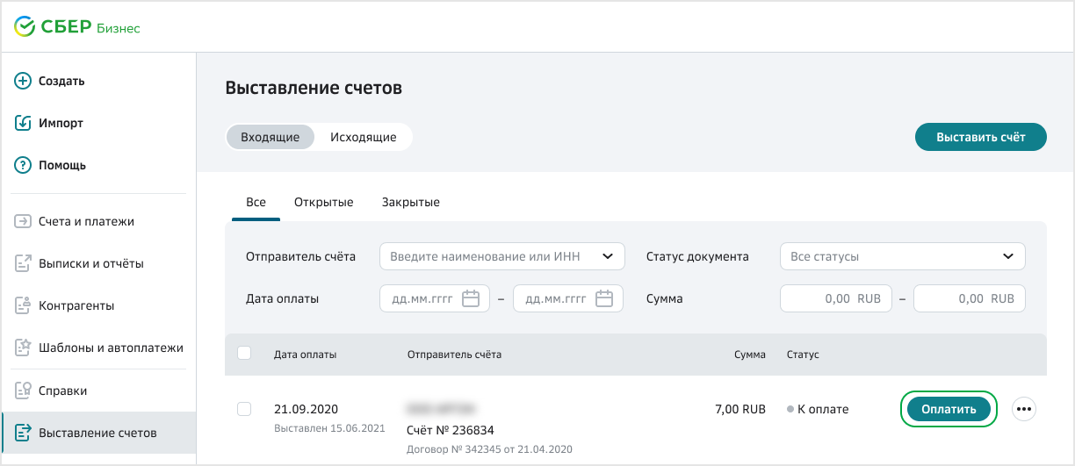Open calendar for end payment date
This screenshot has height=466, width=1075.
(x=603, y=298)
